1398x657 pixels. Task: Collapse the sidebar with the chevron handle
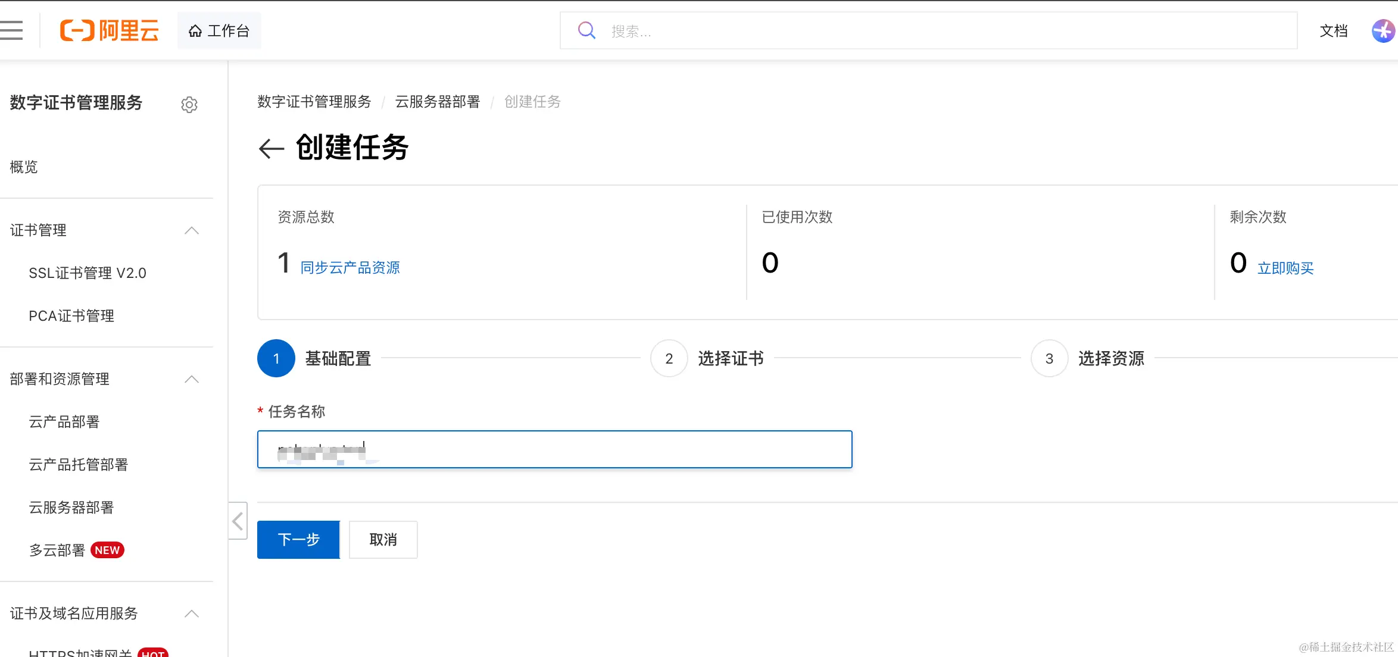coord(238,521)
